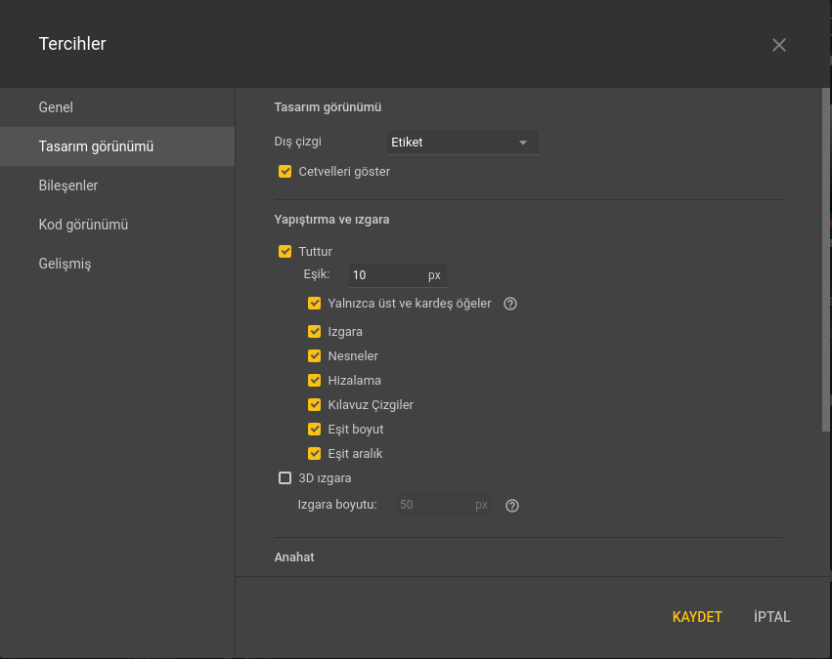
Task: Click the help icon beside Yalnızca üst ve kardeş öğeler
Action: coord(510,304)
